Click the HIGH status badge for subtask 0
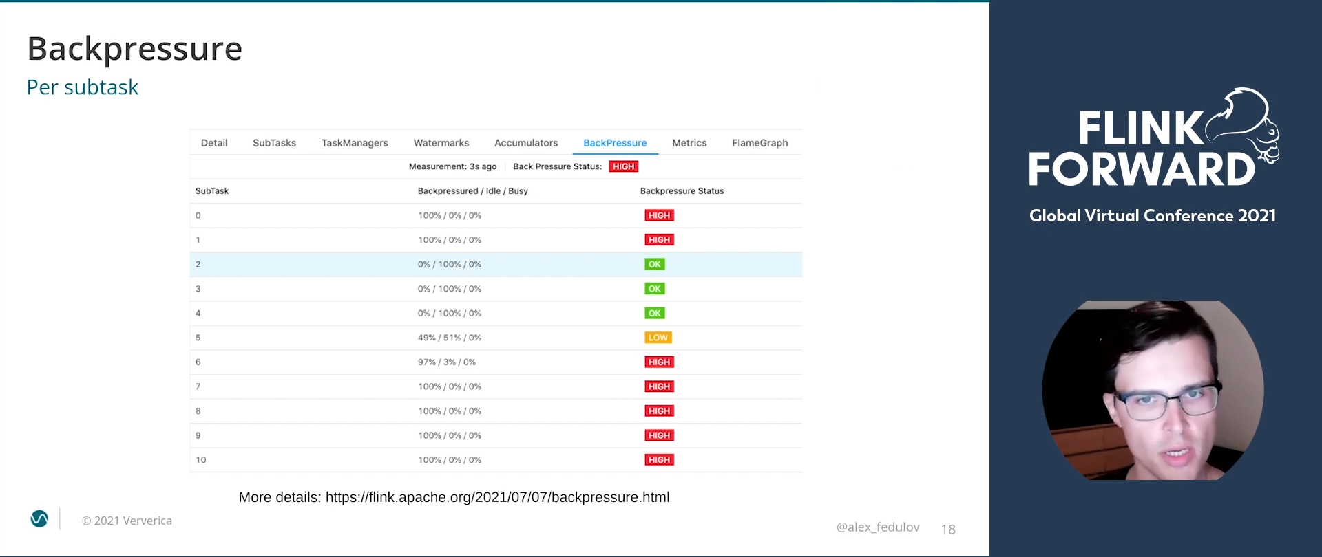Image resolution: width=1322 pixels, height=557 pixels. [659, 215]
